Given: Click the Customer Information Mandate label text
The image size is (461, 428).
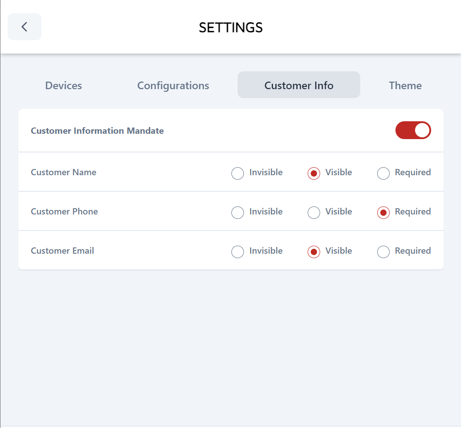Looking at the screenshot, I should pyautogui.click(x=97, y=131).
